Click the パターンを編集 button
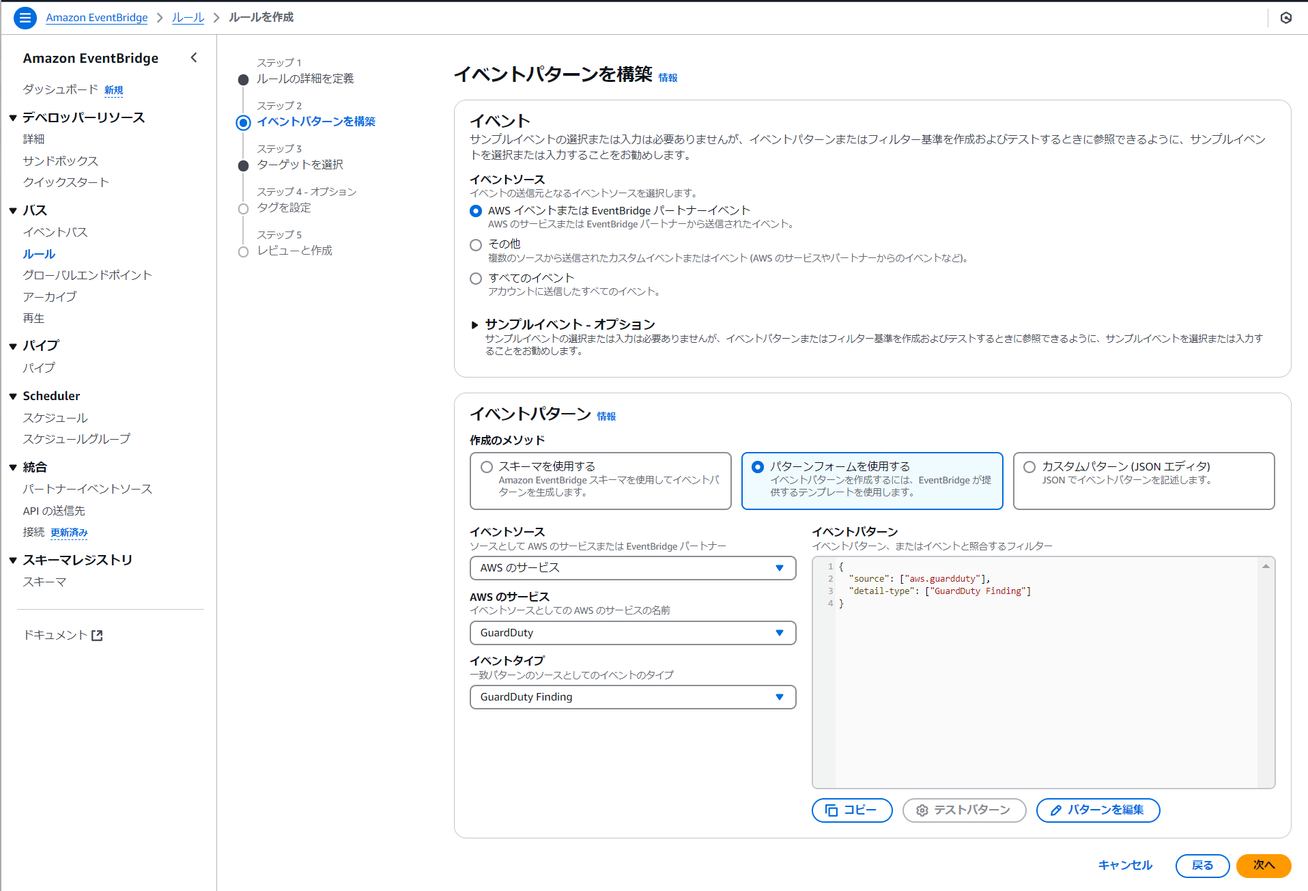This screenshot has height=891, width=1308. [1098, 810]
